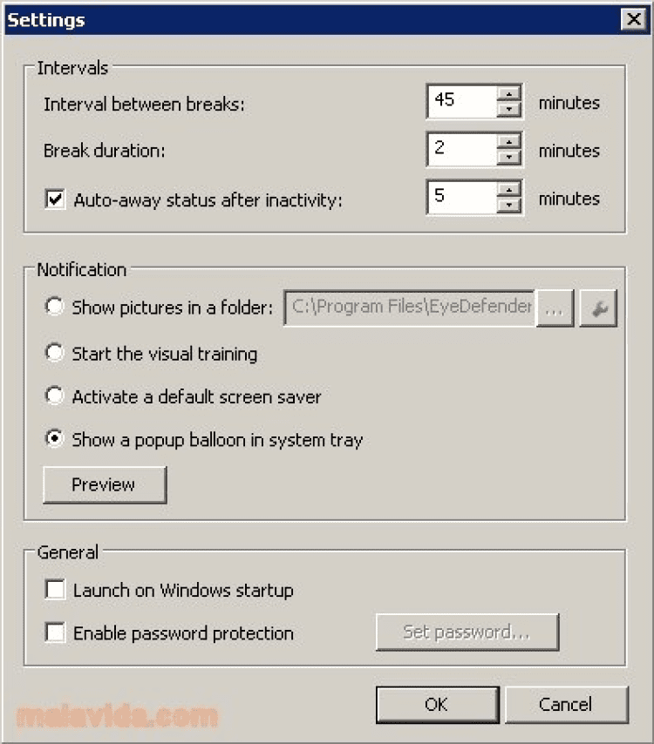Enable Launch on Windows startup
The width and height of the screenshot is (654, 744).
pyautogui.click(x=56, y=590)
